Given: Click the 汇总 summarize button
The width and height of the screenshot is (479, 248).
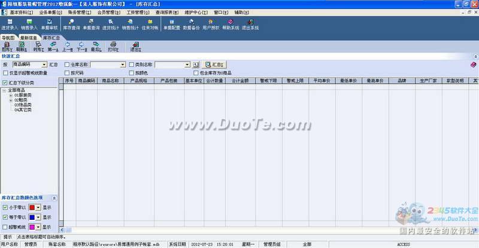Looking at the screenshot, I should [x=216, y=64].
